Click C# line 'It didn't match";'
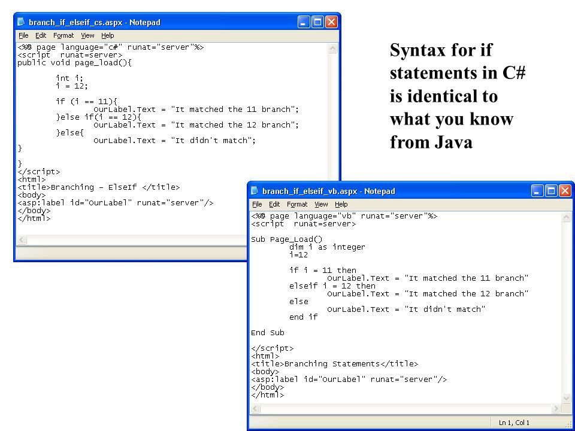Screen dimensions: 575x431 (174, 140)
